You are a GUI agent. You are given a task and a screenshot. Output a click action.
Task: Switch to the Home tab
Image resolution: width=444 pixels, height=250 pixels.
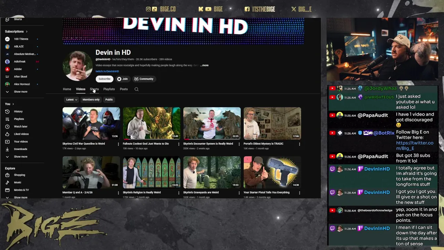click(67, 89)
